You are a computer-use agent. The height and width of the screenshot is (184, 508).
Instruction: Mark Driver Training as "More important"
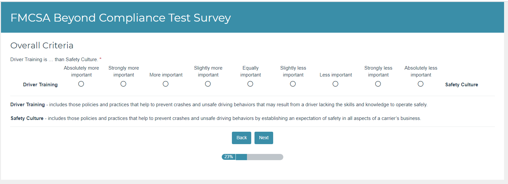(x=166, y=84)
